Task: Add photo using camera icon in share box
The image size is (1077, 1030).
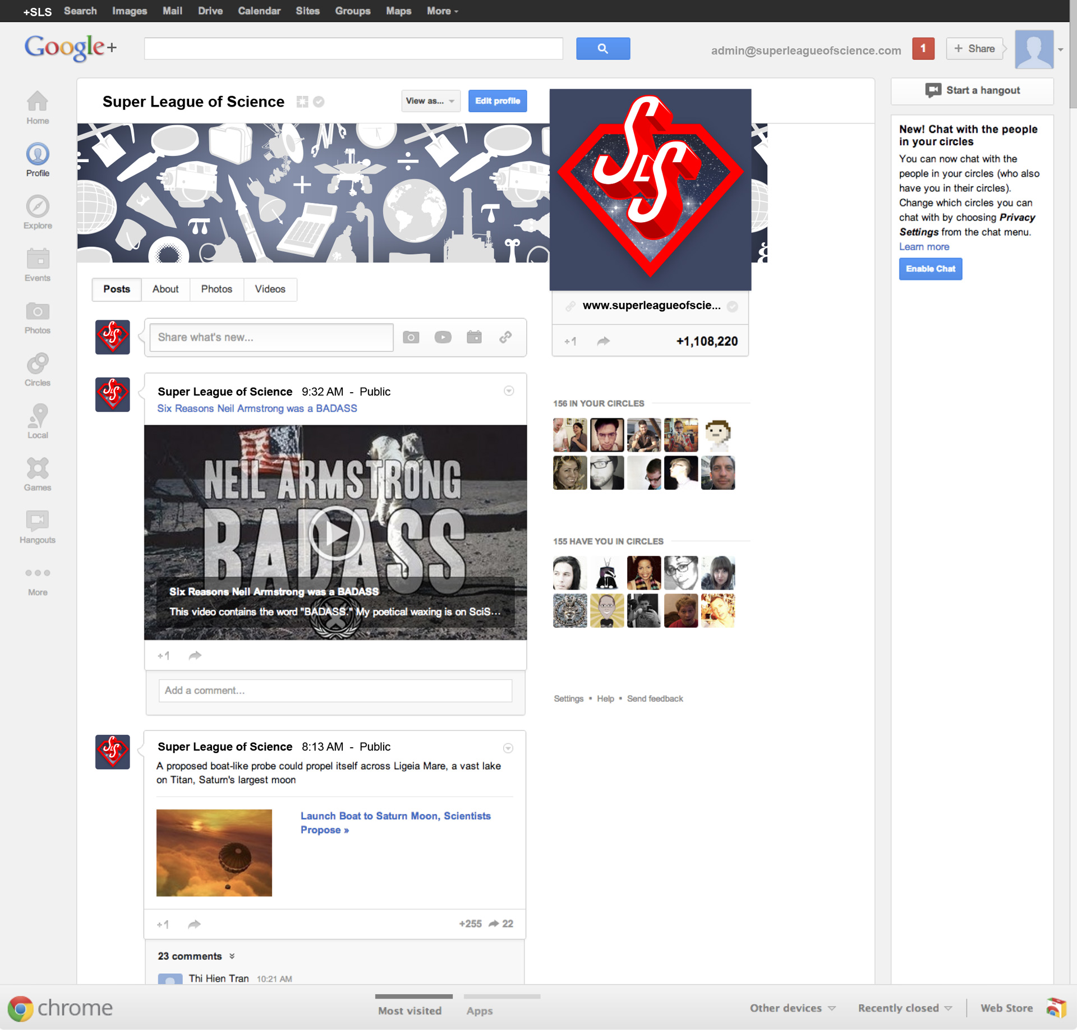Action: (411, 337)
